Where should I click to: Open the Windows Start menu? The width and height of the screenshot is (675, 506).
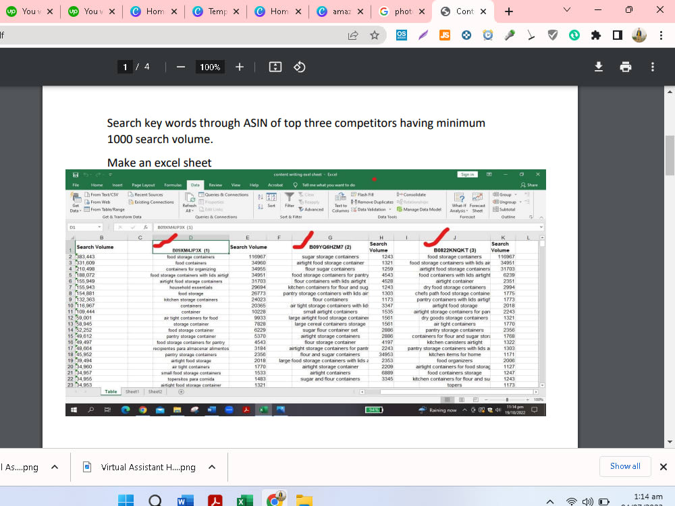126,501
